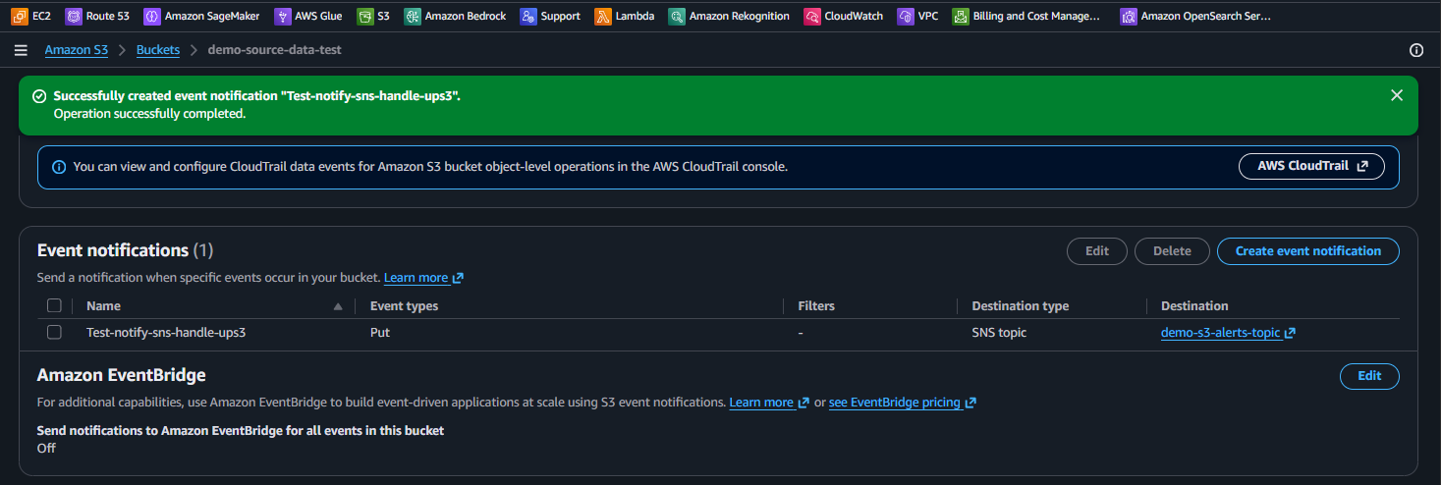Click the success checkmark icon in banner
Image resolution: width=1441 pixels, height=485 pixels.
click(39, 96)
